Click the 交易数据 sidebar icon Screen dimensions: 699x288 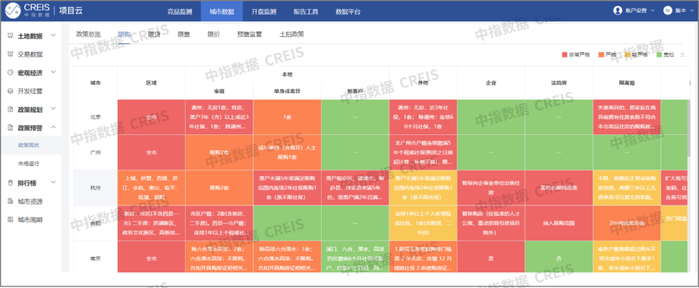pyautogui.click(x=10, y=55)
